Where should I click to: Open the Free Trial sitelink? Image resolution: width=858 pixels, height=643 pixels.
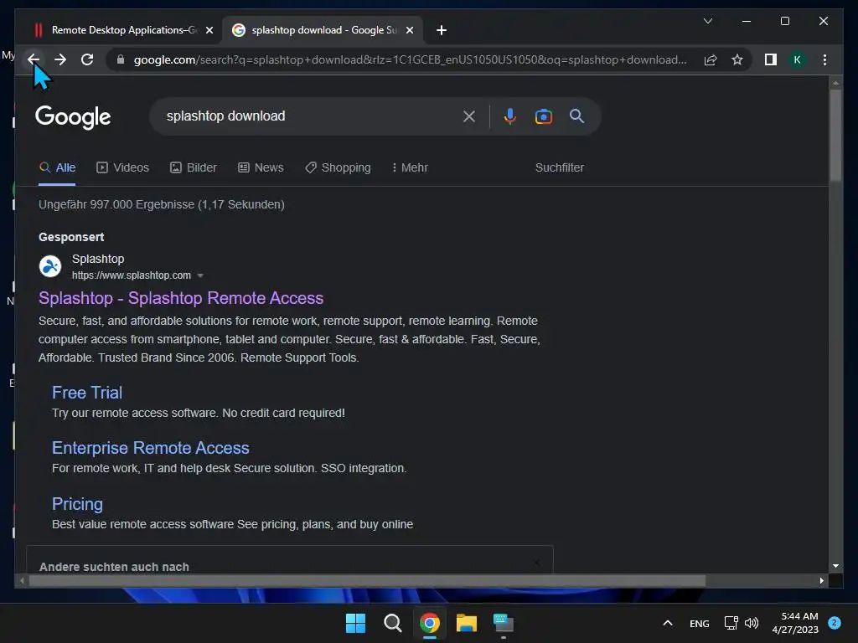(x=87, y=393)
